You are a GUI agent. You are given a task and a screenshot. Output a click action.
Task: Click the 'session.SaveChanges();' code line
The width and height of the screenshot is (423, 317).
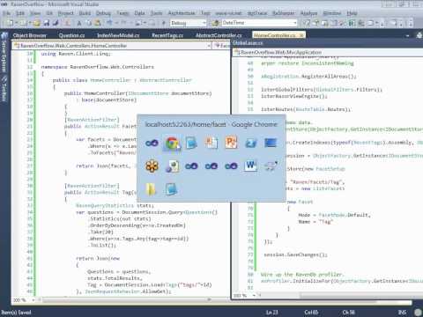coord(295,254)
